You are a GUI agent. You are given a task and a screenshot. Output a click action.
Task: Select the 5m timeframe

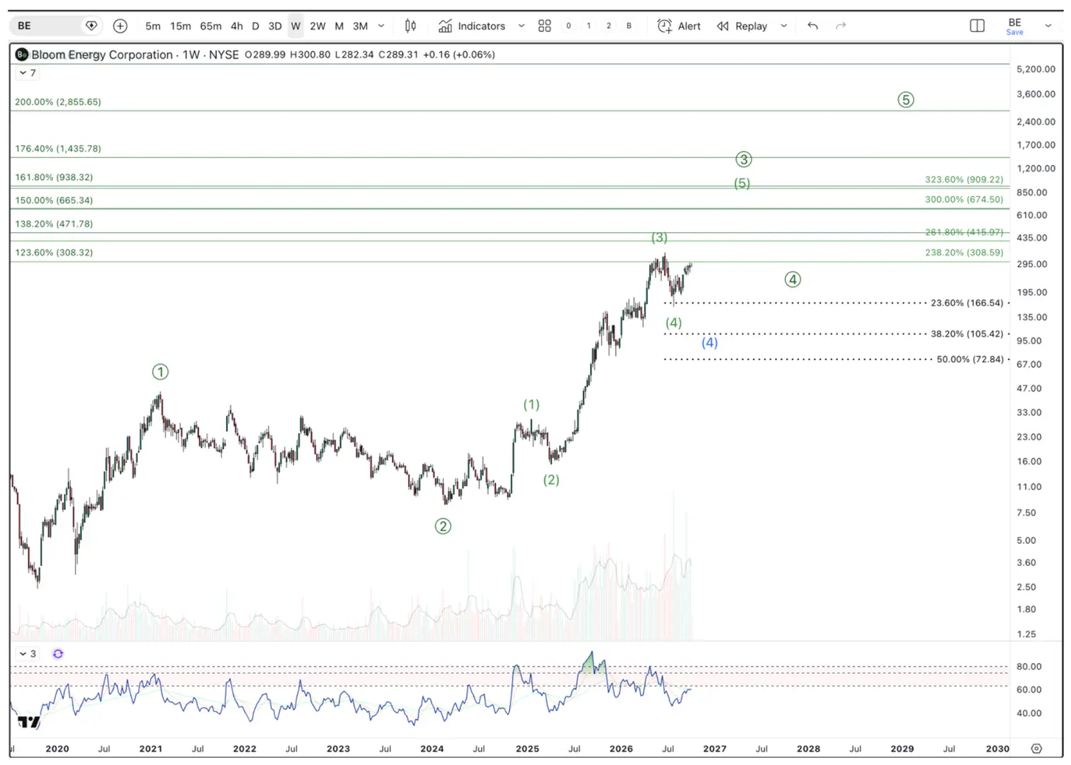click(152, 26)
